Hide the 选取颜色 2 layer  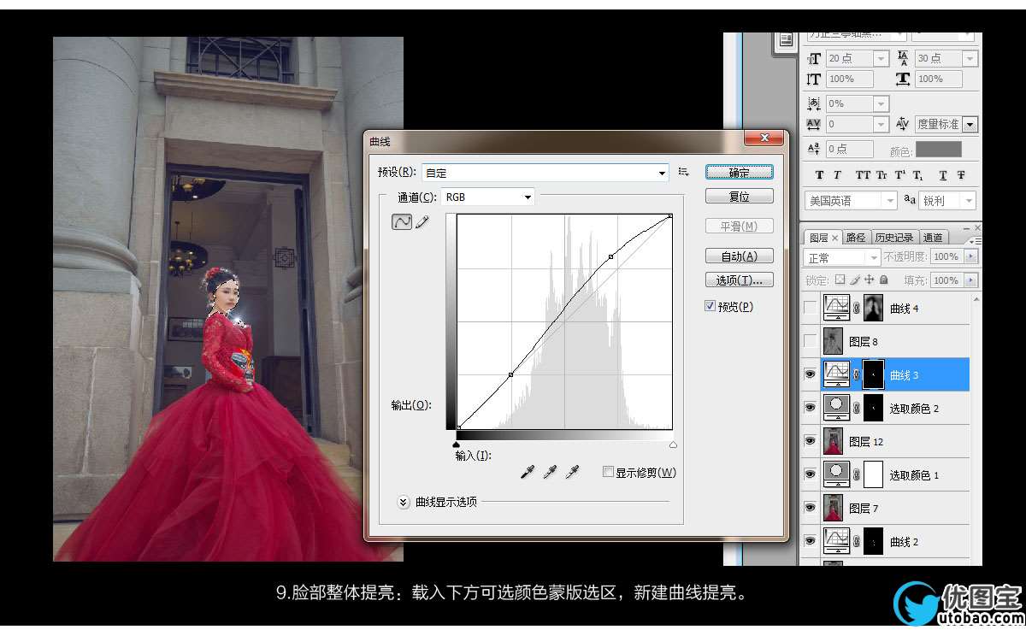point(811,408)
